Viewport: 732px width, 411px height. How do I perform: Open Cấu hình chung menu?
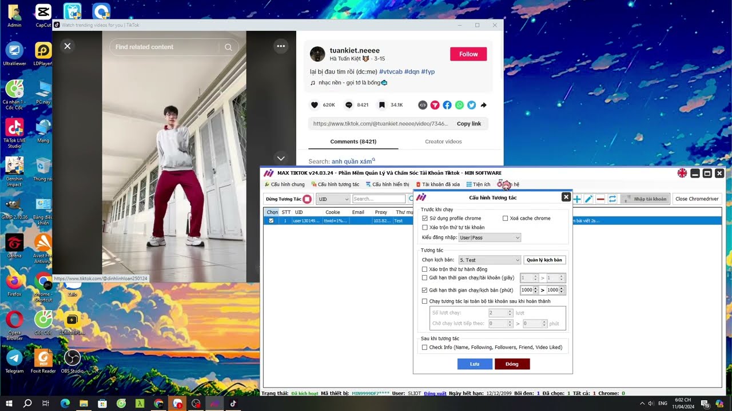tap(284, 184)
